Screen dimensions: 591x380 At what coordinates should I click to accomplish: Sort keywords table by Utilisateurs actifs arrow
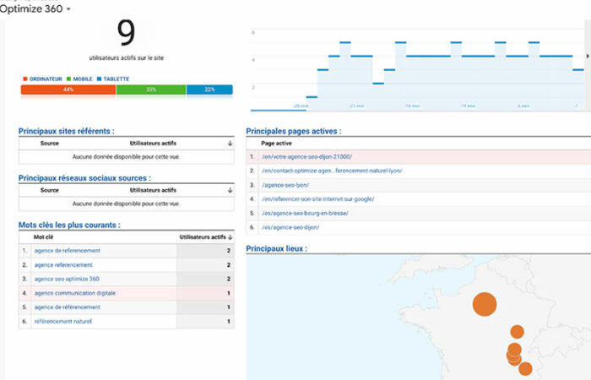tap(230, 237)
